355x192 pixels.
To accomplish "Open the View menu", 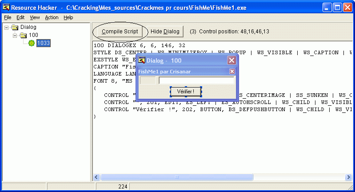I will 35,17.
